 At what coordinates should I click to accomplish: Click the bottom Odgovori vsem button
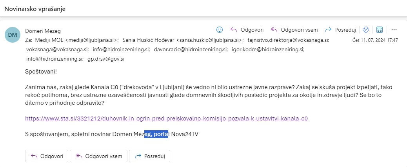[99, 156]
